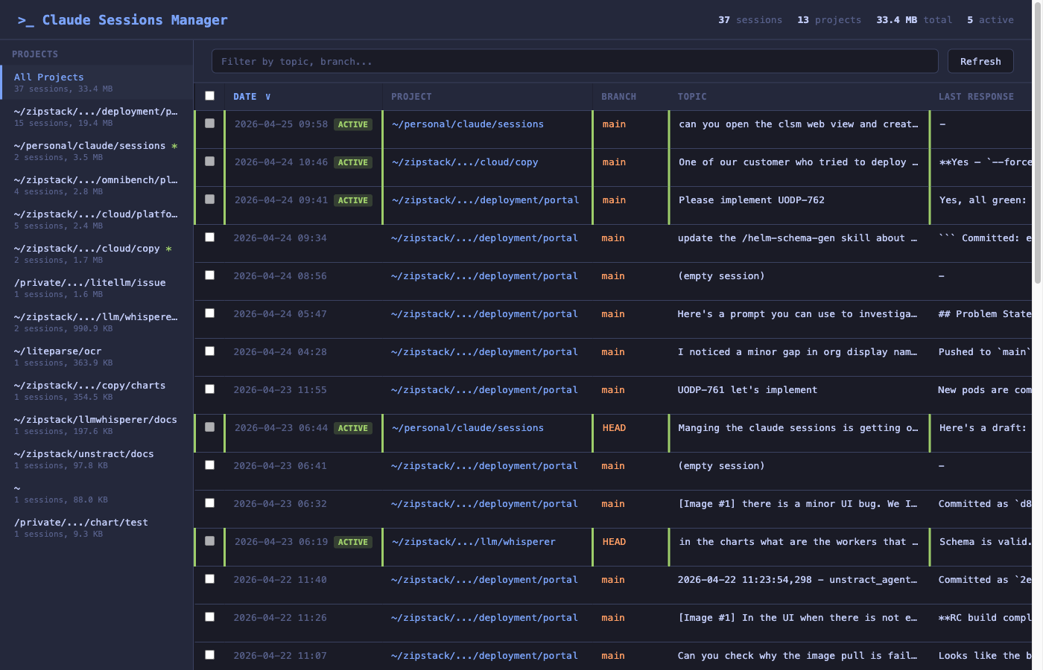This screenshot has height=670, width=1043.
Task: Select checkbox for 2026-04-23 11:55 session
Action: click(x=209, y=389)
